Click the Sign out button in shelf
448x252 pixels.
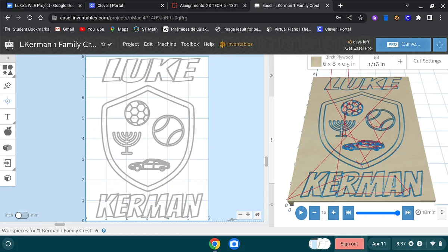pos(349,244)
